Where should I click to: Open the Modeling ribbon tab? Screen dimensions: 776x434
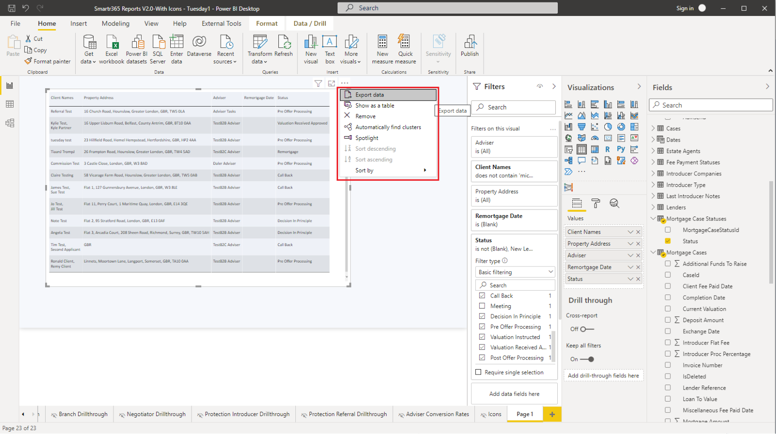tap(115, 23)
